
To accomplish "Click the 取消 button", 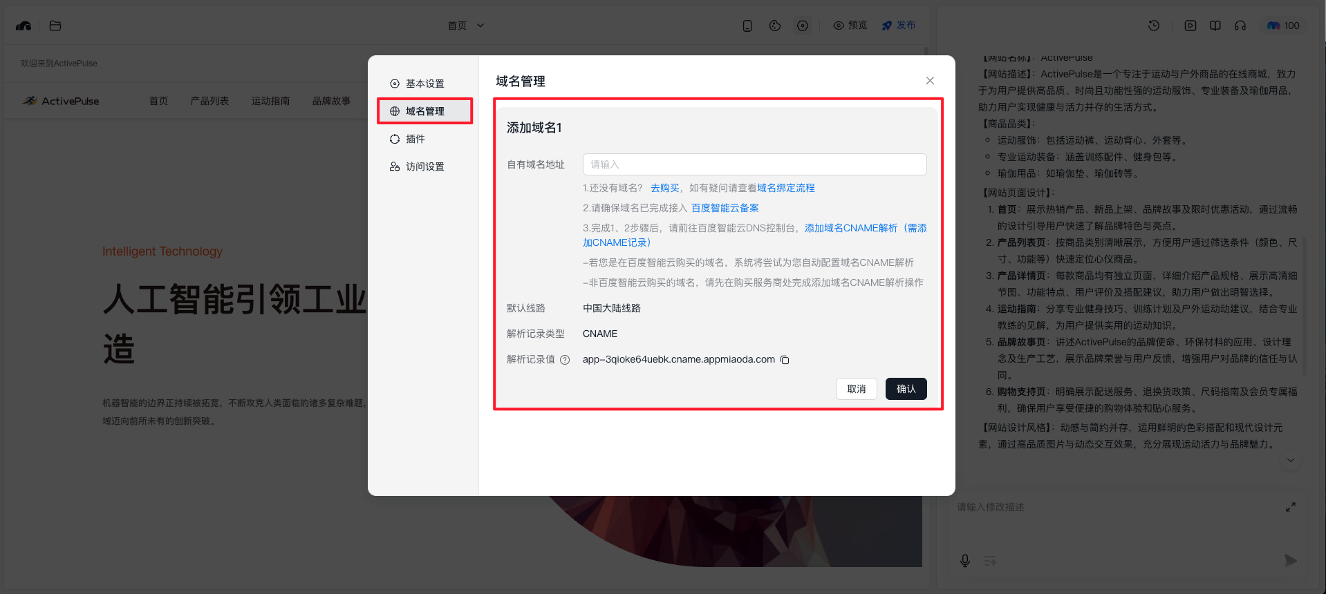I will point(857,389).
